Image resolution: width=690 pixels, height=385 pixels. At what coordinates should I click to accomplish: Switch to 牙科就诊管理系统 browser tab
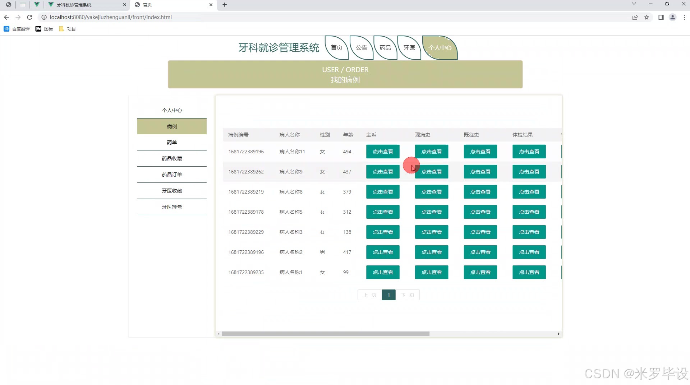(86, 5)
